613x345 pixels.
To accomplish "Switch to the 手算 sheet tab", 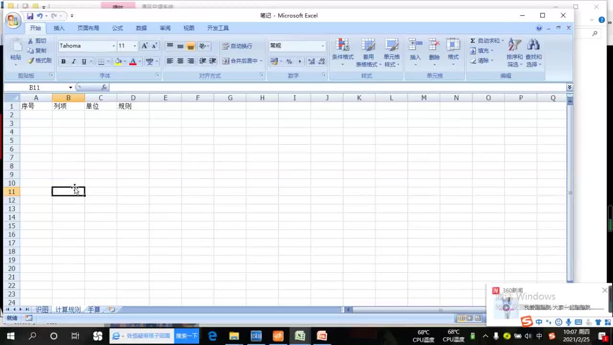I will [94, 310].
